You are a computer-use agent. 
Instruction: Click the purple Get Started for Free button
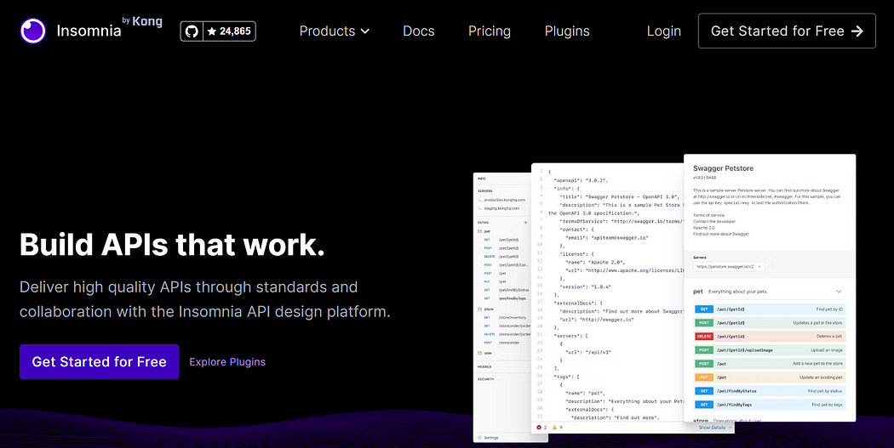[x=100, y=361]
